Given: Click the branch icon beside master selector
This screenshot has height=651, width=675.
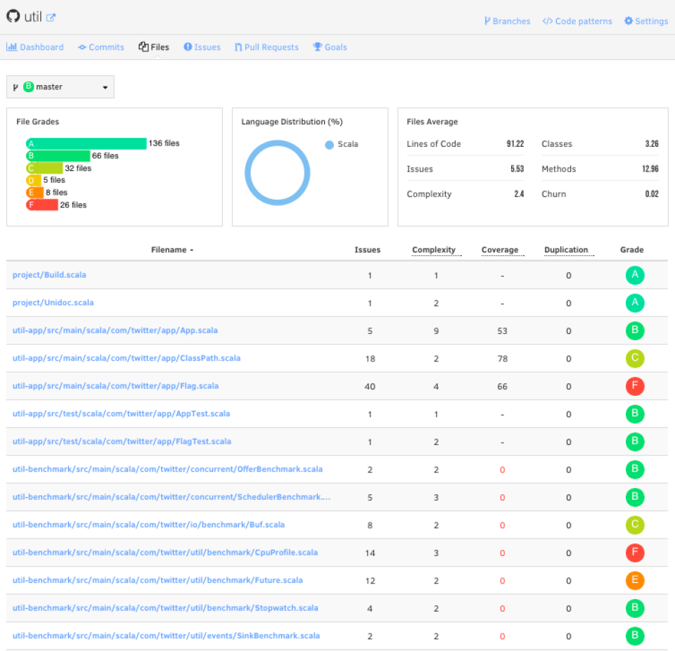Looking at the screenshot, I should pos(15,86).
